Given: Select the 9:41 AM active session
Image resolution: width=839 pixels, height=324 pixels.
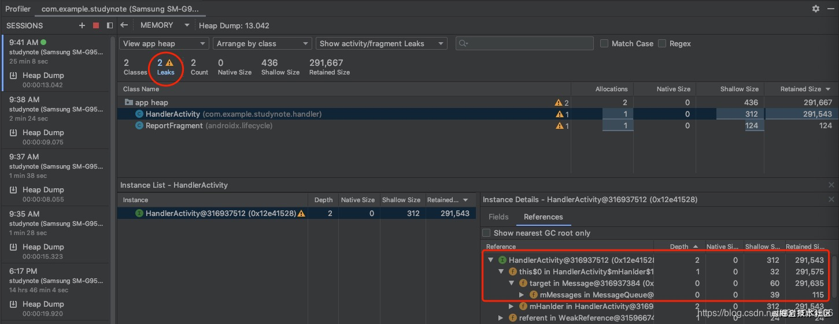Looking at the screenshot, I should [x=56, y=52].
